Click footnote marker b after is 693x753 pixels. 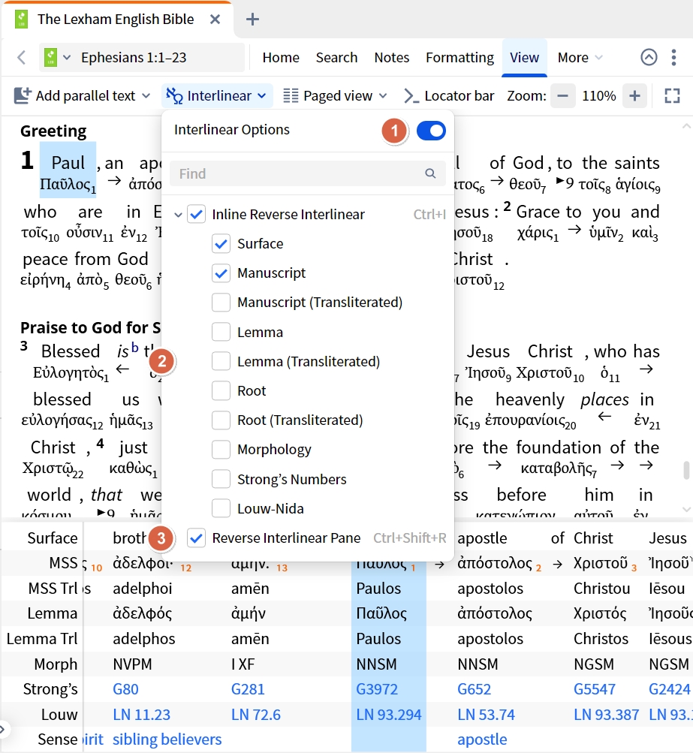pyautogui.click(x=134, y=347)
